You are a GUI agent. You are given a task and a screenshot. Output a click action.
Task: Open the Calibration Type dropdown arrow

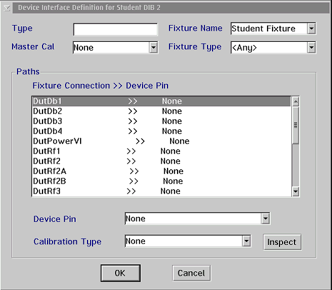[246, 241]
